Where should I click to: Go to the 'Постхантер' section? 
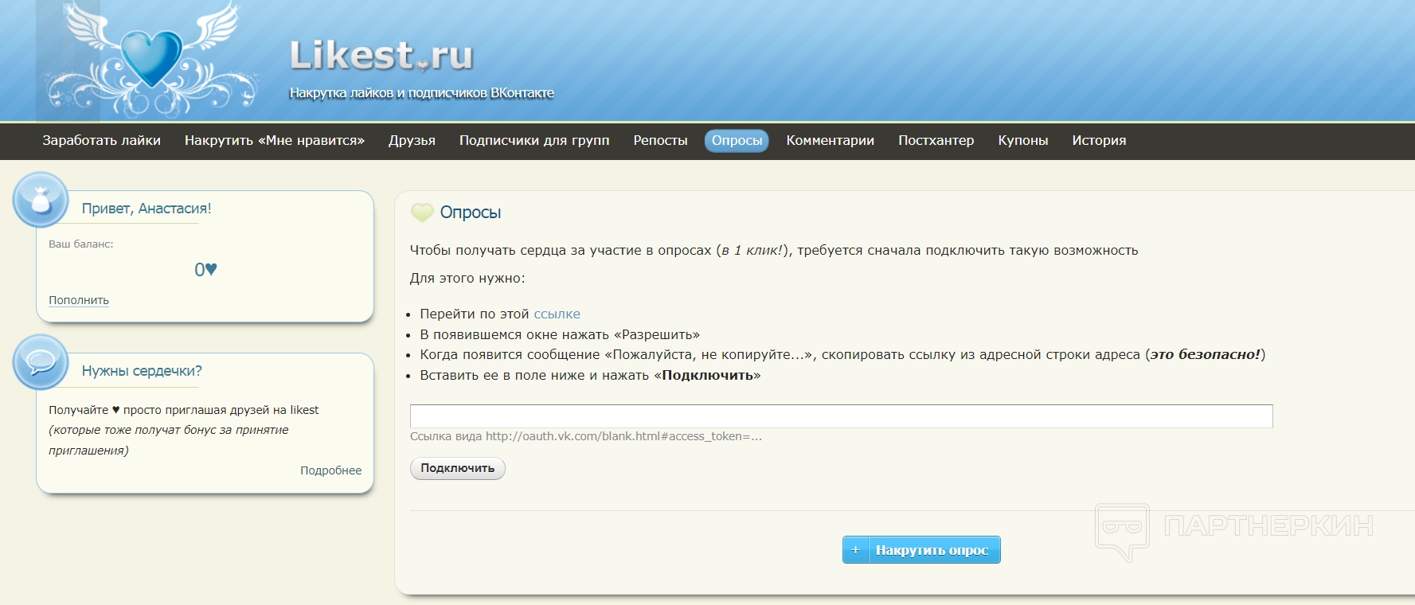(936, 141)
